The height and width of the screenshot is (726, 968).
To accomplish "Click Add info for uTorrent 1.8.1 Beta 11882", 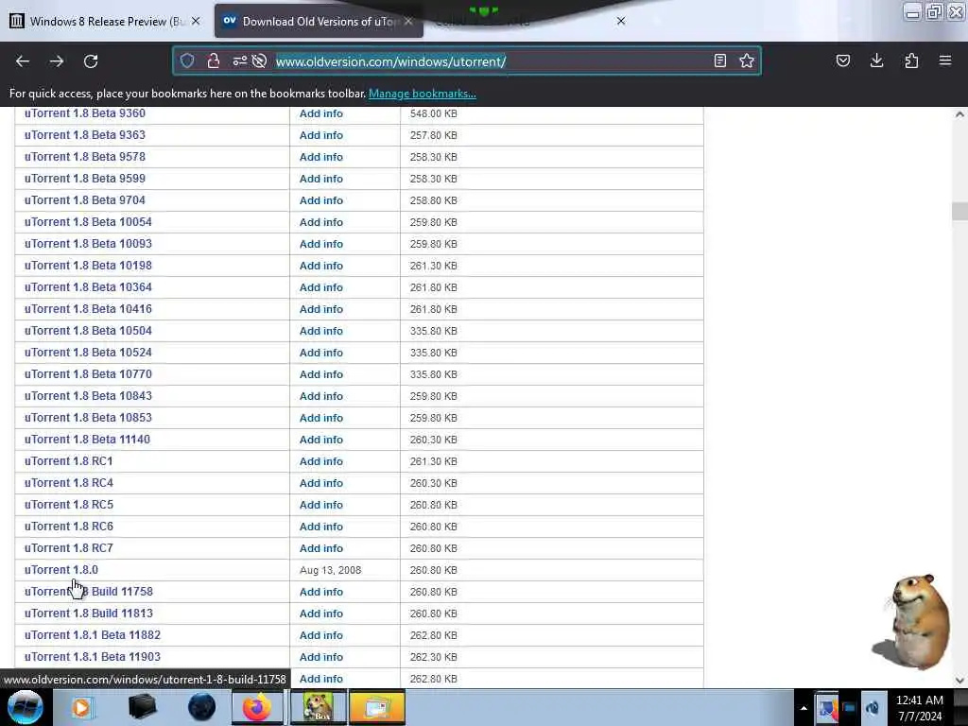I will (321, 635).
